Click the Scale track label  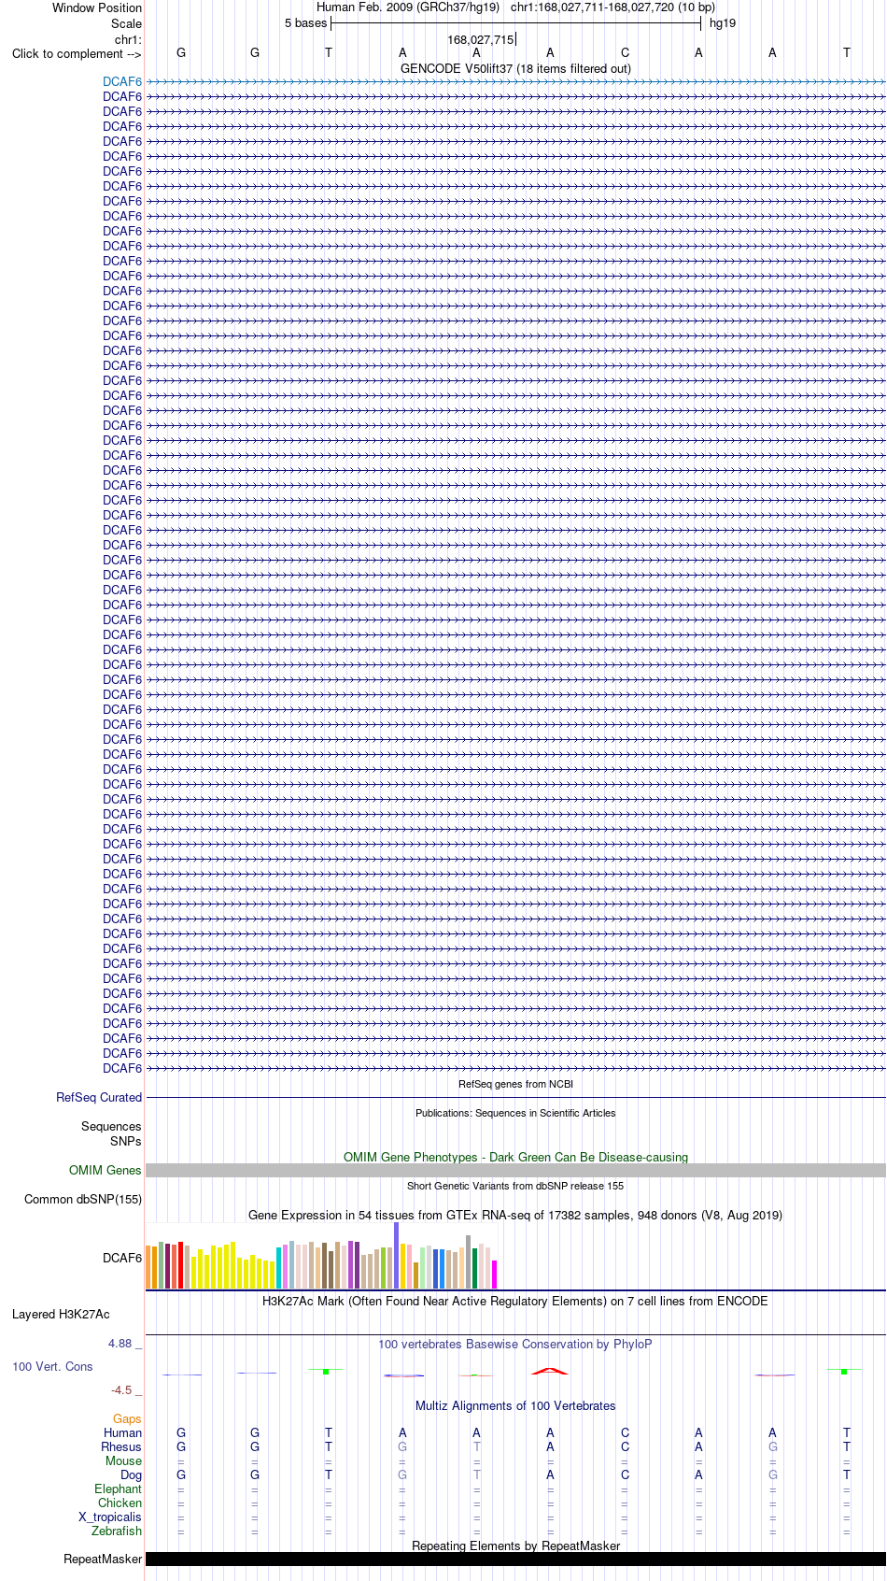[127, 23]
